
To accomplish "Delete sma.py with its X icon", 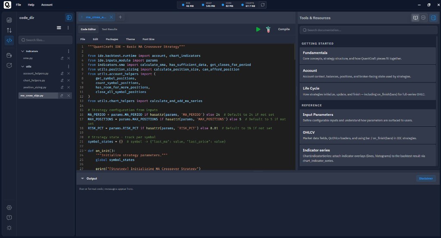I will point(68,58).
